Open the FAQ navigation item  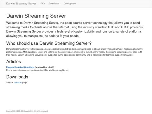(42, 3)
